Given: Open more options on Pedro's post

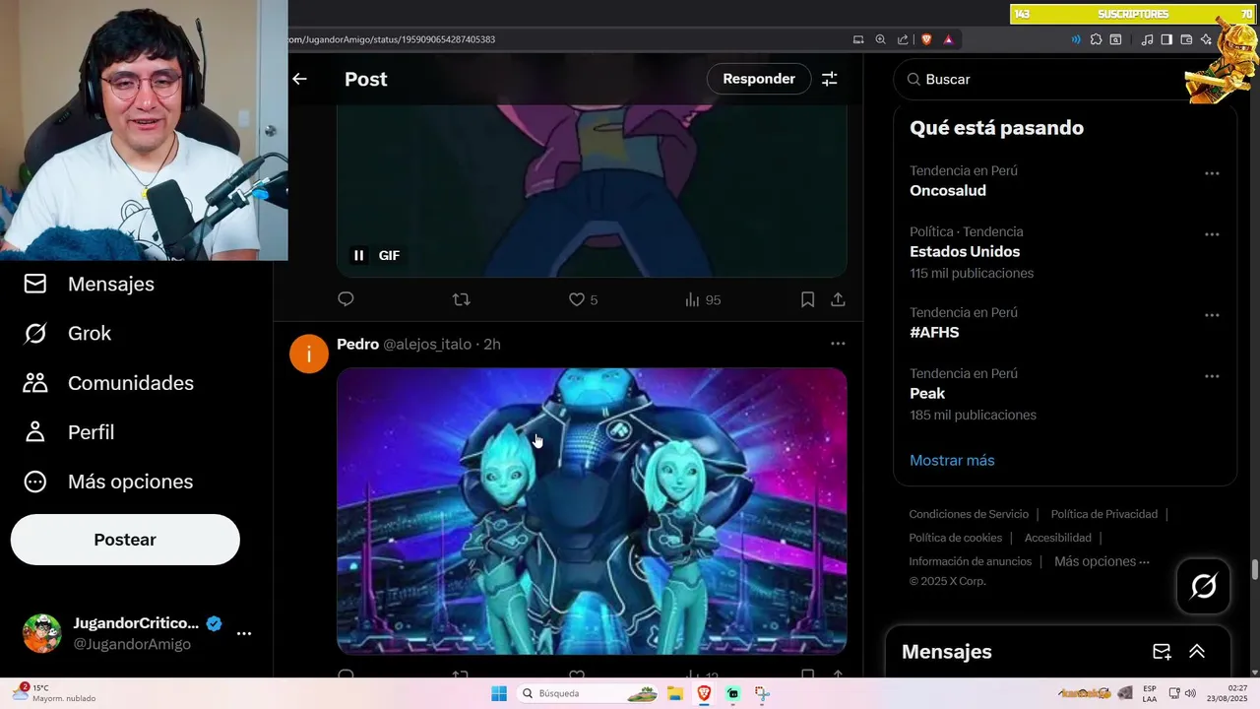Looking at the screenshot, I should pos(838,344).
